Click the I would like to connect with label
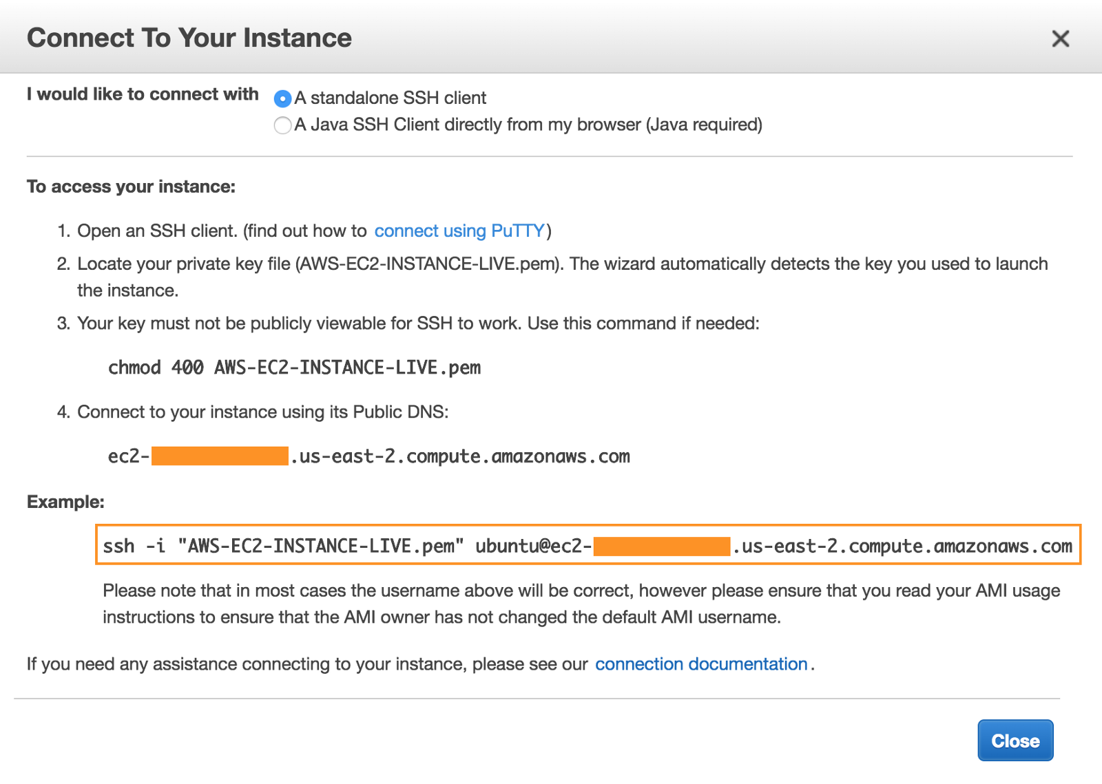The image size is (1102, 784). click(x=143, y=94)
